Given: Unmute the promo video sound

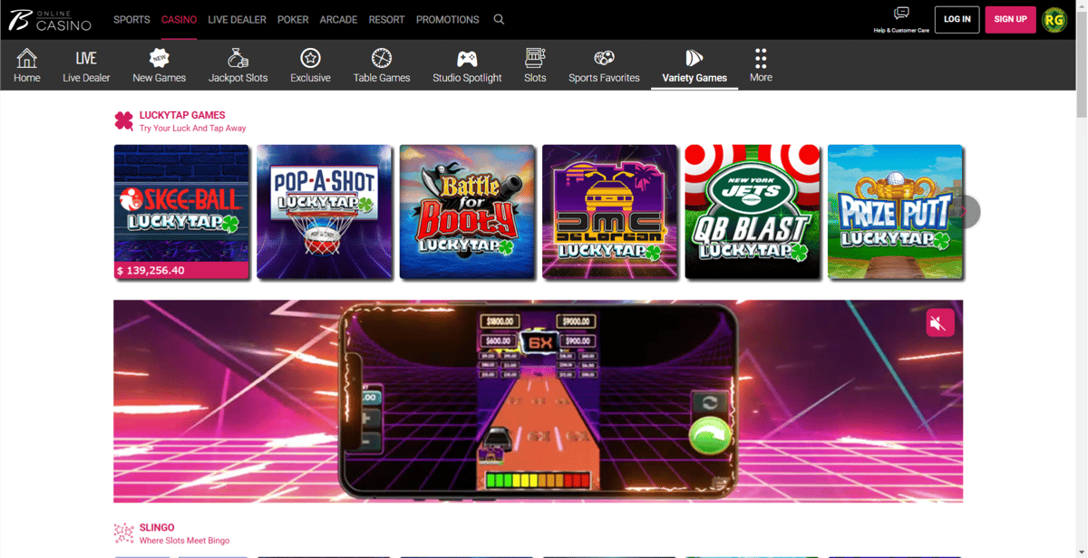Looking at the screenshot, I should [x=940, y=322].
